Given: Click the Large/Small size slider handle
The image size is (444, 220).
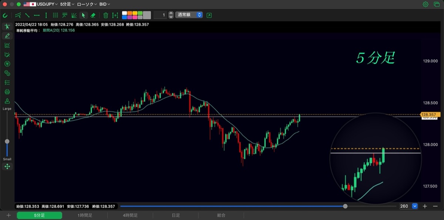Looking at the screenshot, I should (7, 141).
